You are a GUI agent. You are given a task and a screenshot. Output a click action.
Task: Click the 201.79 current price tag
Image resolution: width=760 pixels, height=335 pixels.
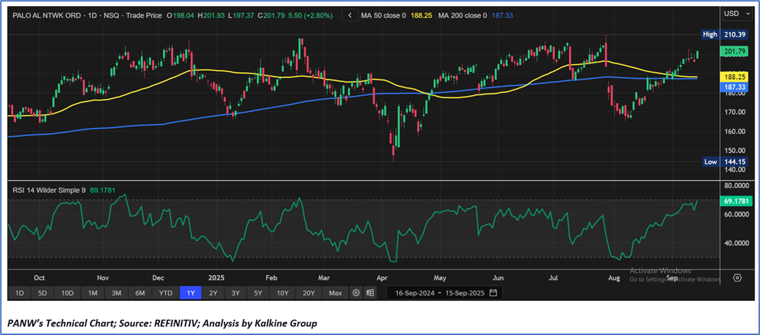click(735, 51)
